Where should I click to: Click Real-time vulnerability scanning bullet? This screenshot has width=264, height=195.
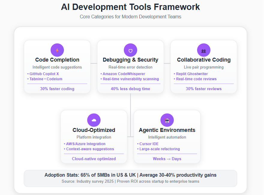pyautogui.click(x=130, y=79)
